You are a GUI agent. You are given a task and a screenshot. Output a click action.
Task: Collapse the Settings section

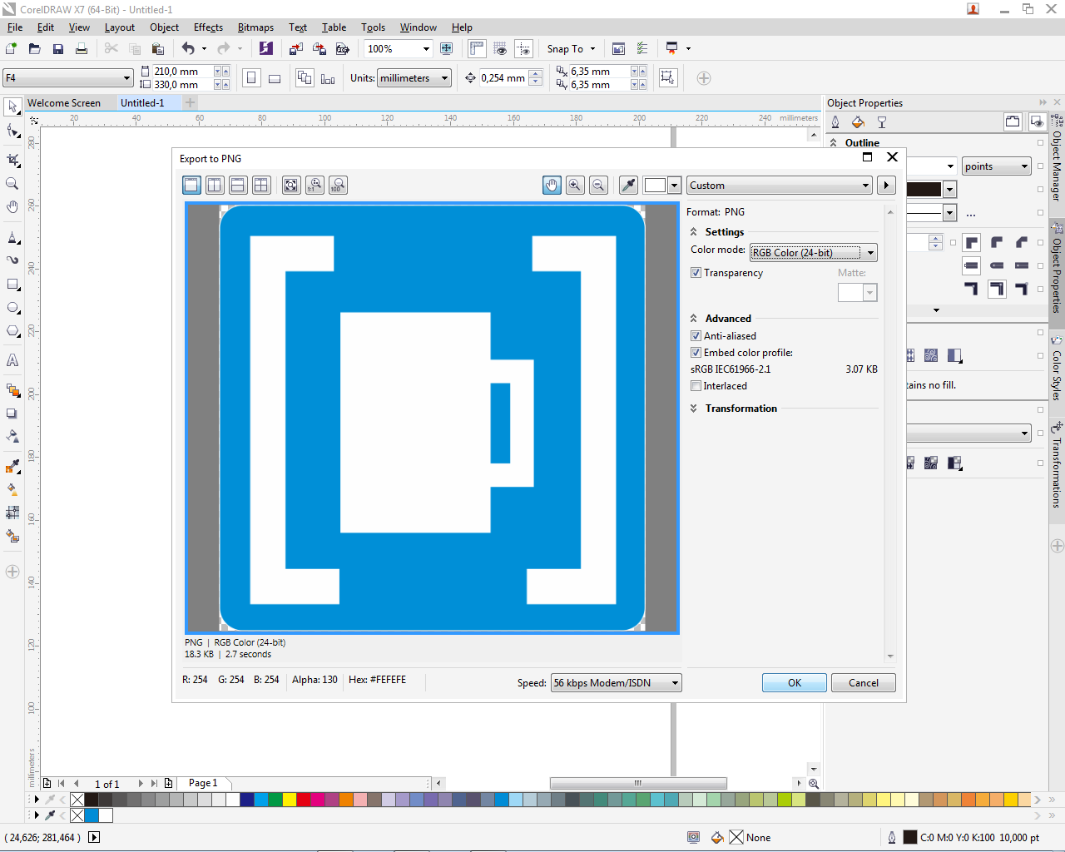[x=693, y=232]
